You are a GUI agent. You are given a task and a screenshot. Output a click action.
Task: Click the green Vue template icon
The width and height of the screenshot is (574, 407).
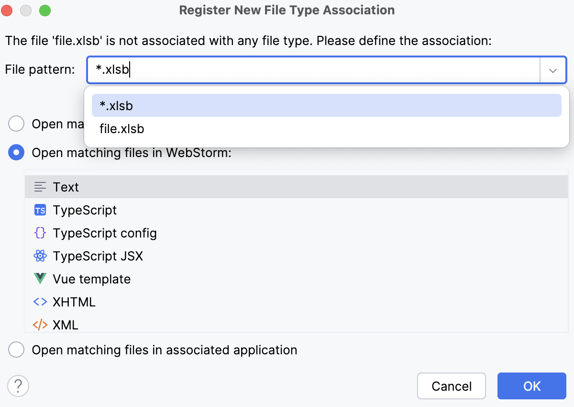point(40,279)
